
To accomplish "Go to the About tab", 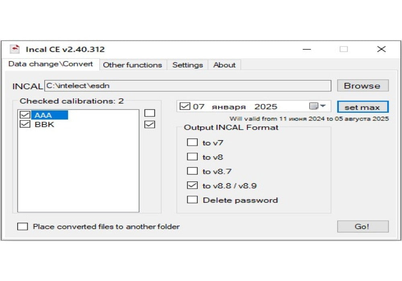I will click(224, 65).
